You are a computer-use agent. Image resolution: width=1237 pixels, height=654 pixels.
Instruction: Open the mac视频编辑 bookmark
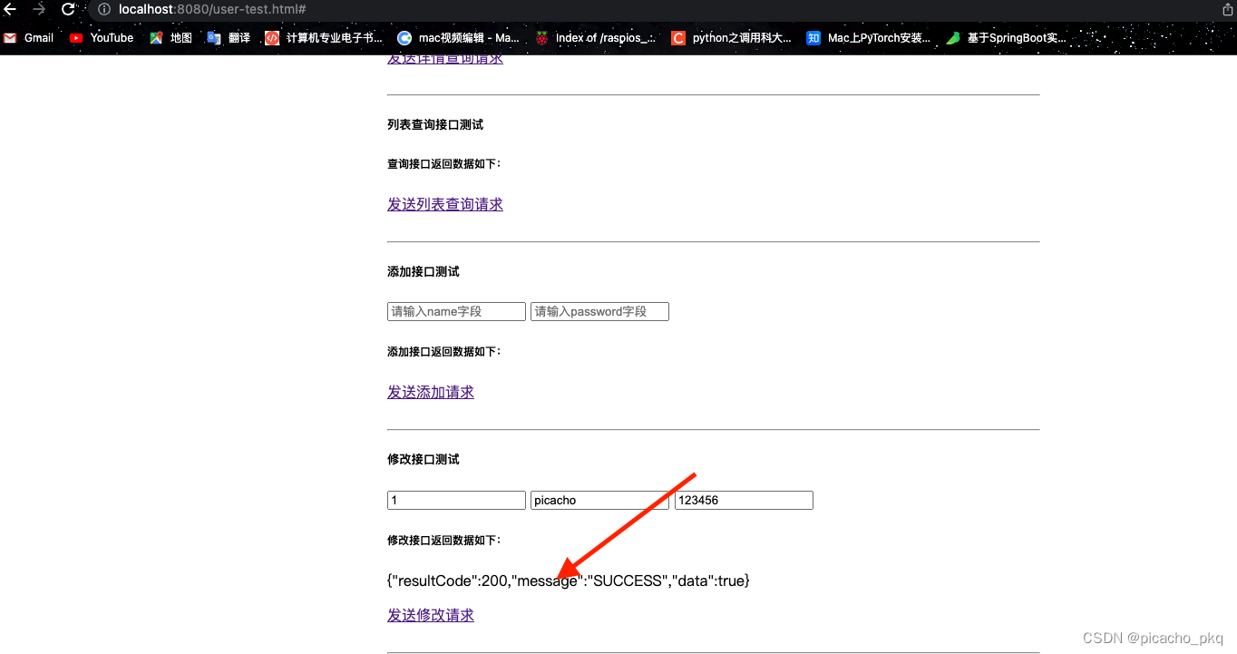(x=459, y=38)
